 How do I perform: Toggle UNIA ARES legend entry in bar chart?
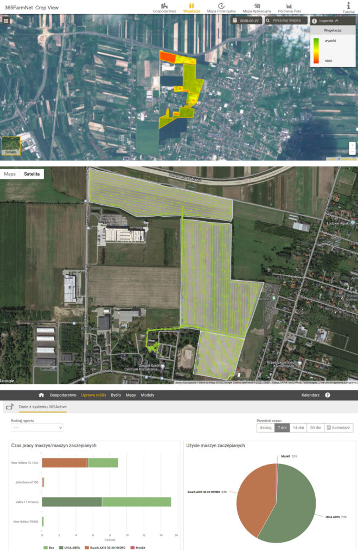69,547
